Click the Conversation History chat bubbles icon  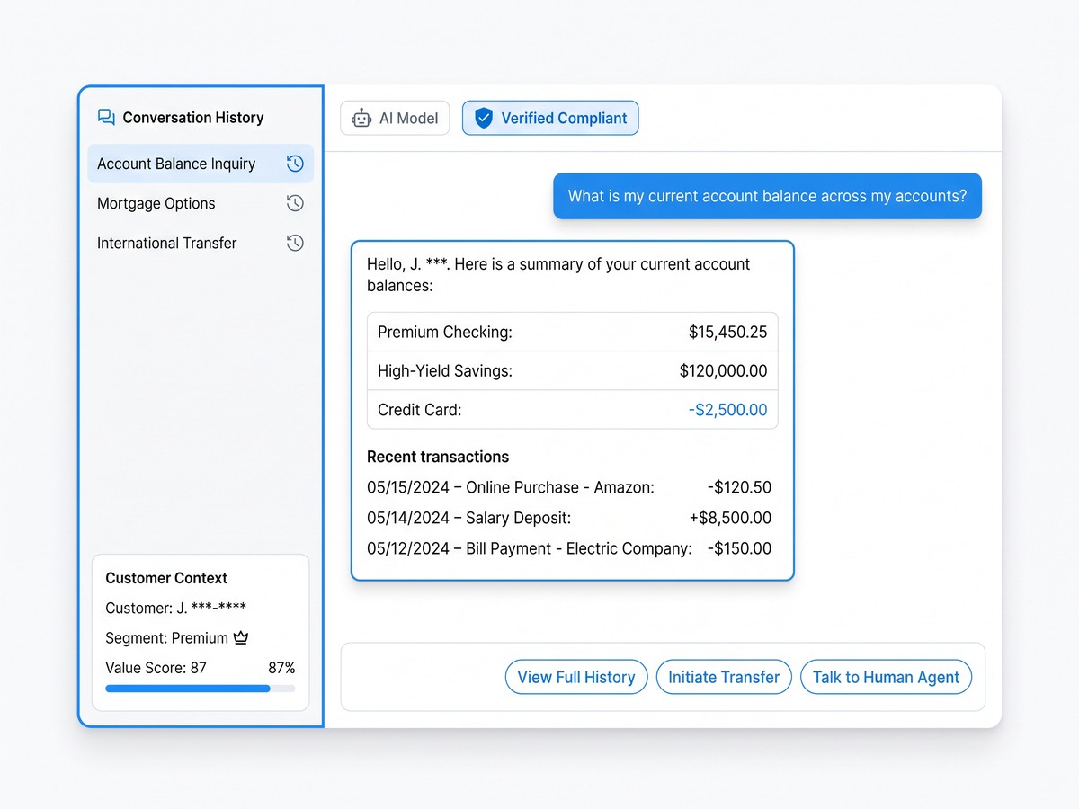click(107, 118)
